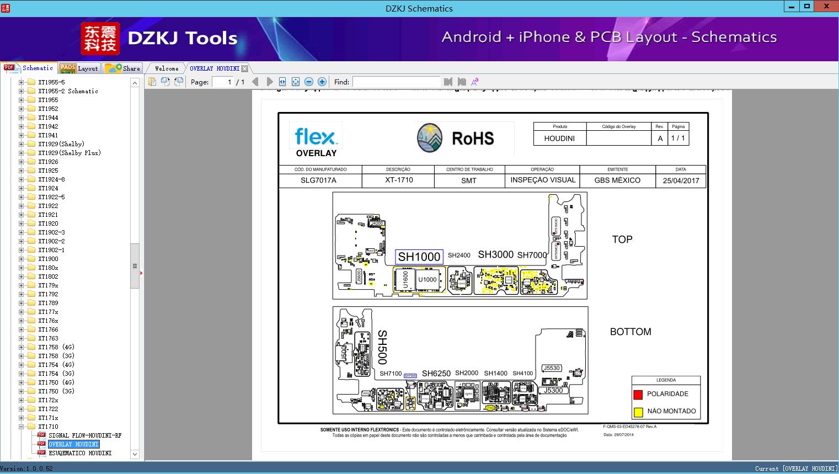This screenshot has height=474, width=839.
Task: Click the cloud icon on the Share tab
Action: [113, 68]
